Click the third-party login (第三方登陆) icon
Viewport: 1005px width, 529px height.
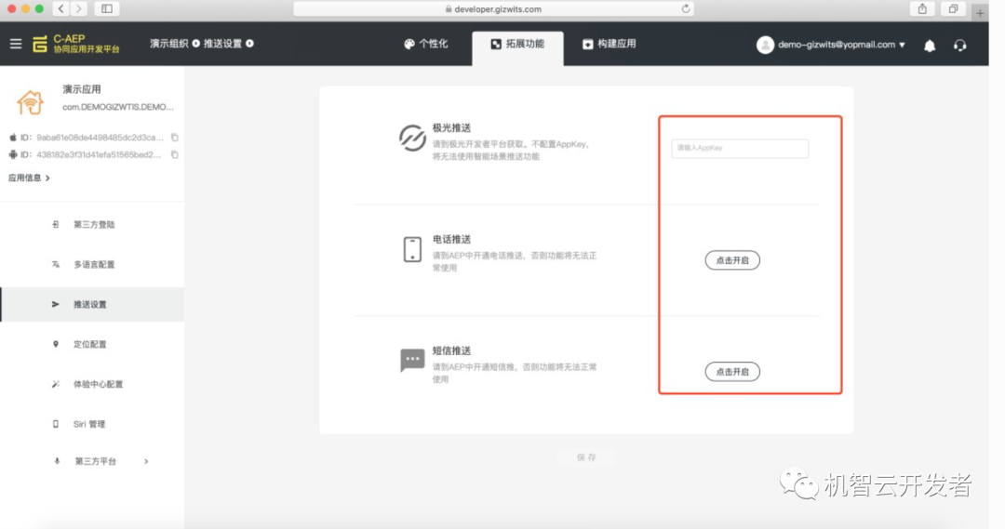(56, 224)
